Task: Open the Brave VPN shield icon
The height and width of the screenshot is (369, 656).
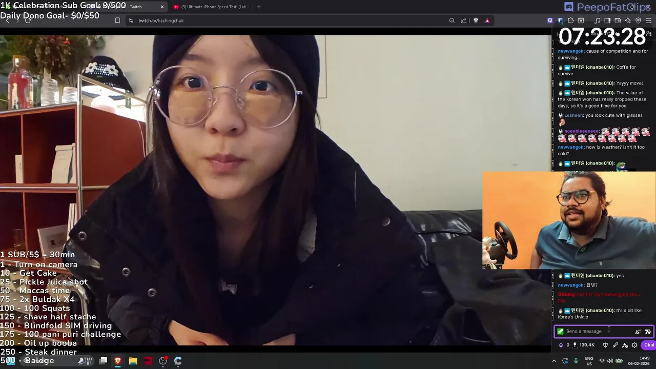Action: tap(638, 20)
